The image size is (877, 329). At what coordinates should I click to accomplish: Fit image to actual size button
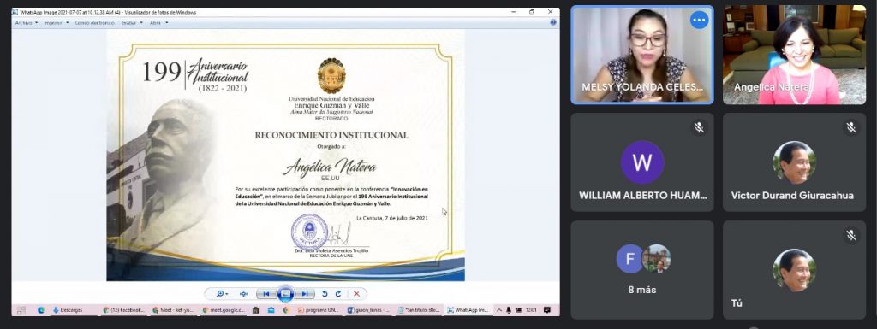tap(243, 294)
